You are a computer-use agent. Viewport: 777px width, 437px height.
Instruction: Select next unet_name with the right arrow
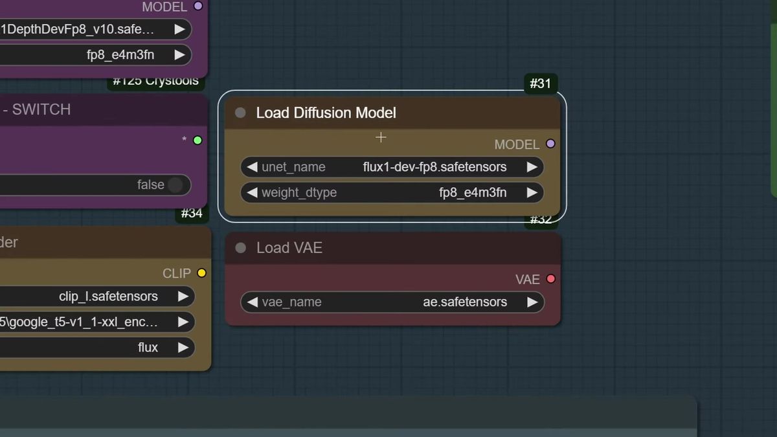point(532,167)
